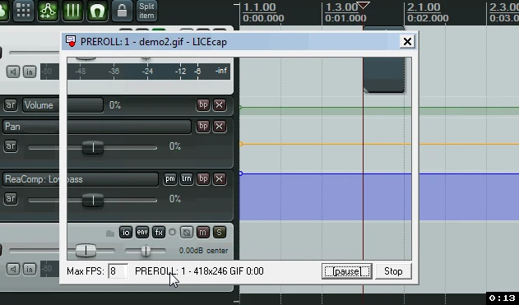Remove the Volume envelope lane with X
The width and height of the screenshot is (519, 305).
click(219, 105)
